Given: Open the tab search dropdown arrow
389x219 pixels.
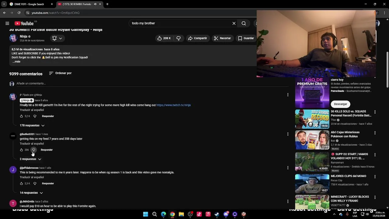Looking at the screenshot, I should (x=4, y=4).
